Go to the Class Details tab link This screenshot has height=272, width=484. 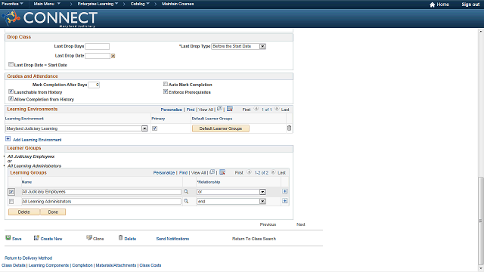click(14, 265)
